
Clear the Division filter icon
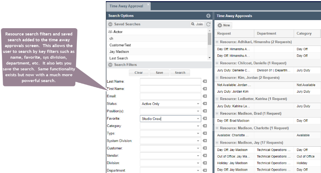pos(205,163)
